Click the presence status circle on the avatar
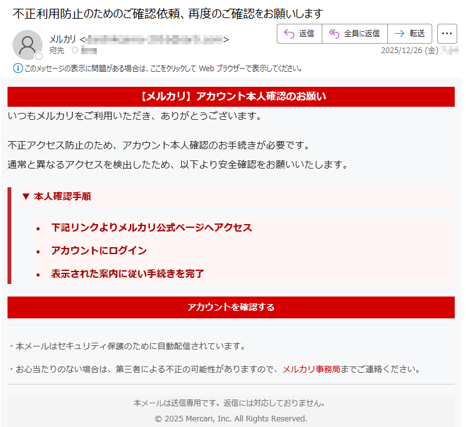 click(39, 56)
